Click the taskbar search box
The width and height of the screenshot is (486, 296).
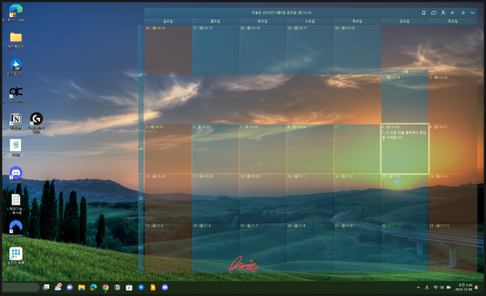(21, 288)
